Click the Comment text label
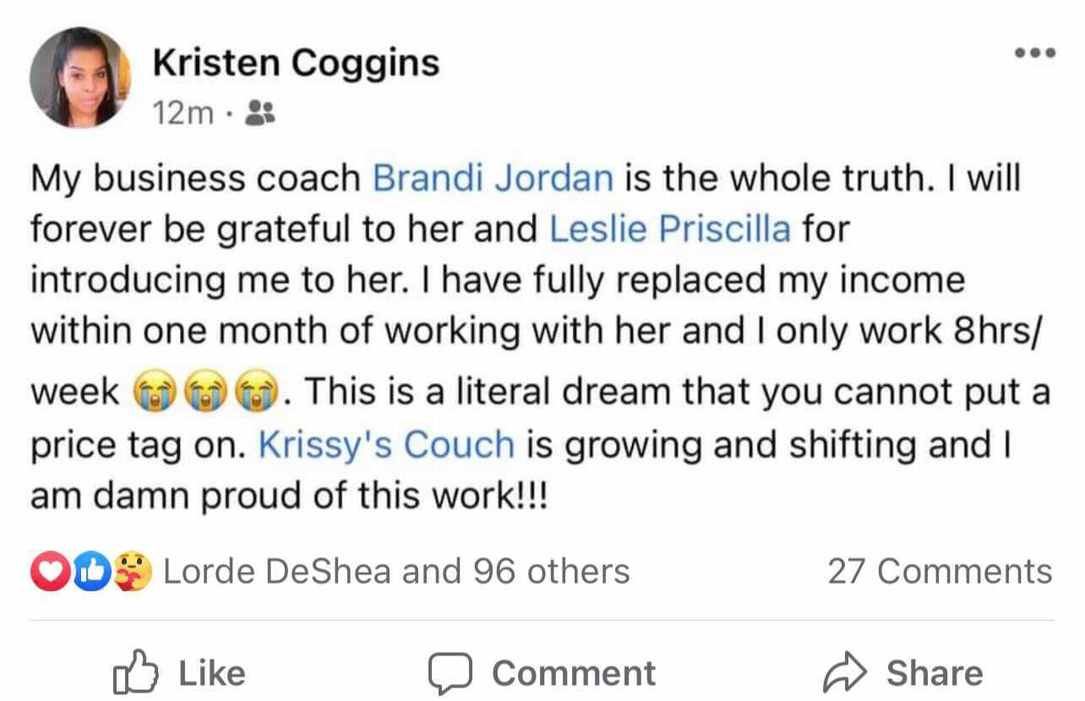The width and height of the screenshot is (1085, 701). pos(574,673)
